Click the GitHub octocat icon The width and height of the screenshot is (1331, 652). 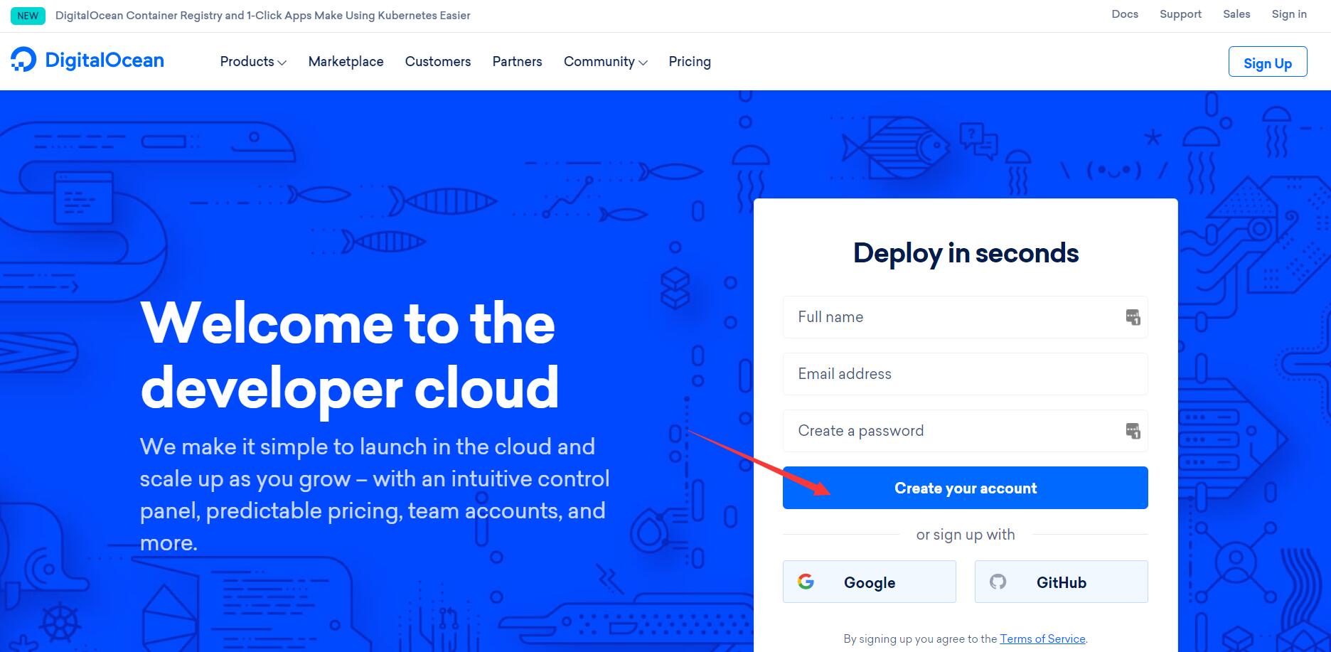(x=998, y=582)
